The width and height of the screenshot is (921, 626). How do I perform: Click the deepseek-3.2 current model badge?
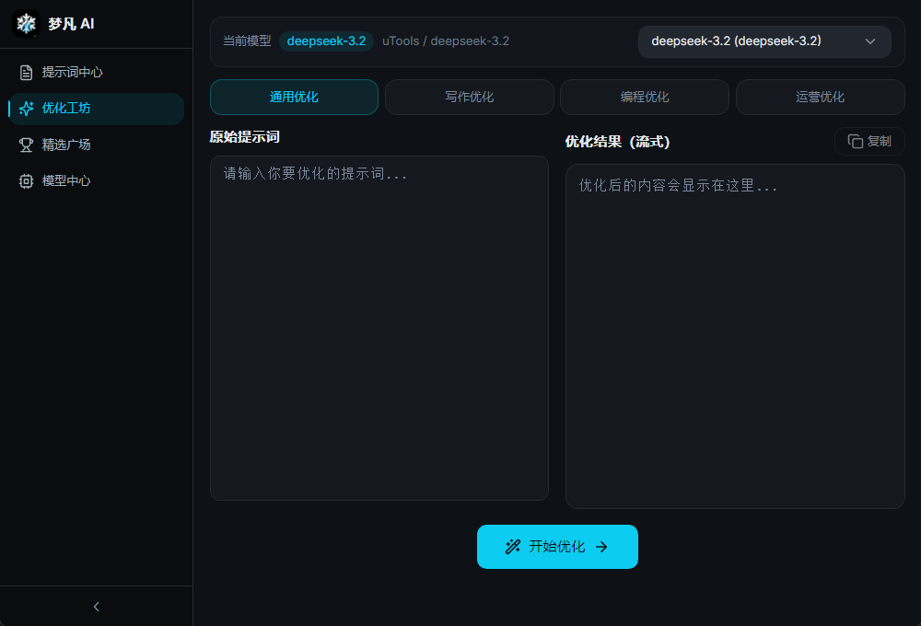tap(326, 41)
